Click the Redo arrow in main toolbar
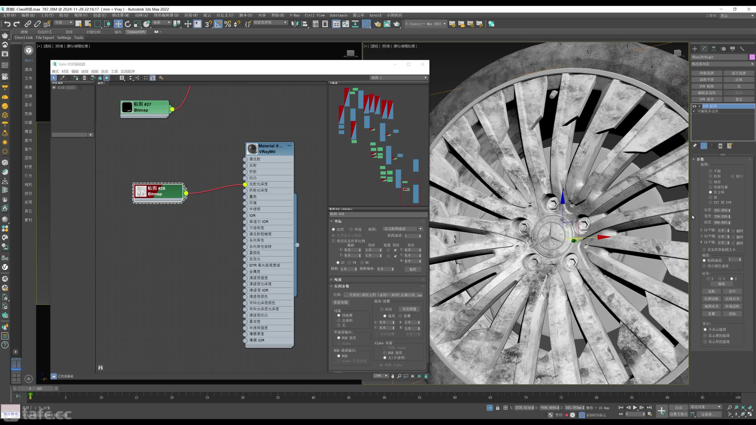The image size is (756, 425). 17,24
